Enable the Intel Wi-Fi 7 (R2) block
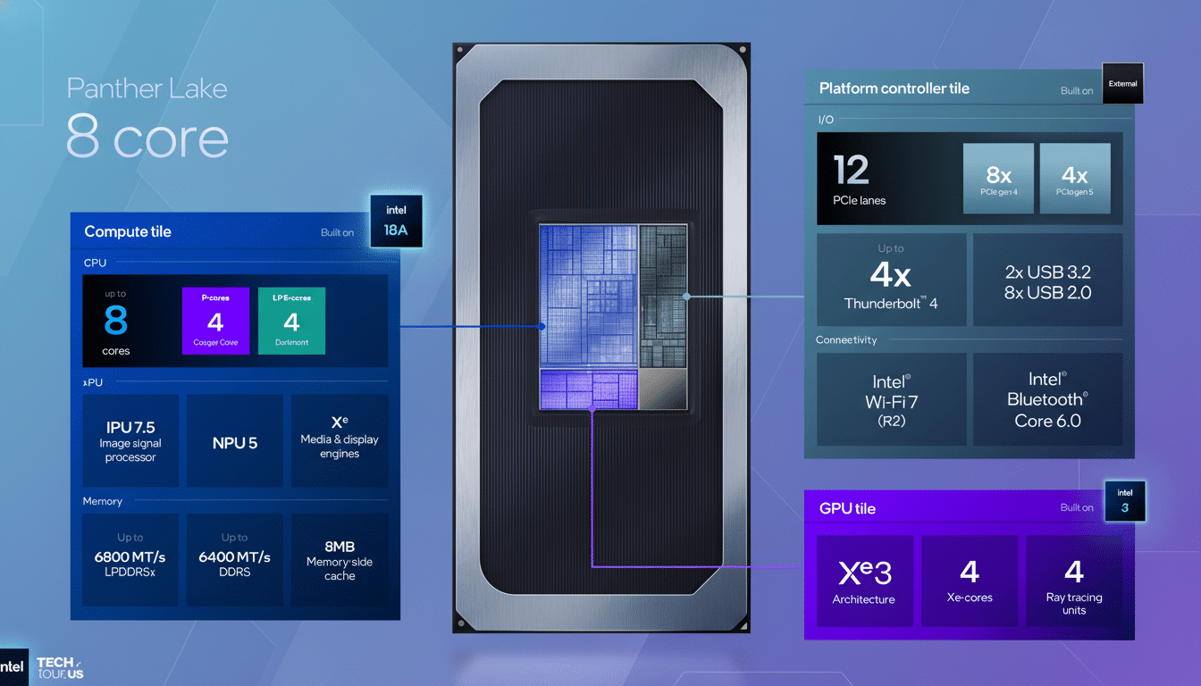Screen dimensions: 1201x686 (x=890, y=398)
